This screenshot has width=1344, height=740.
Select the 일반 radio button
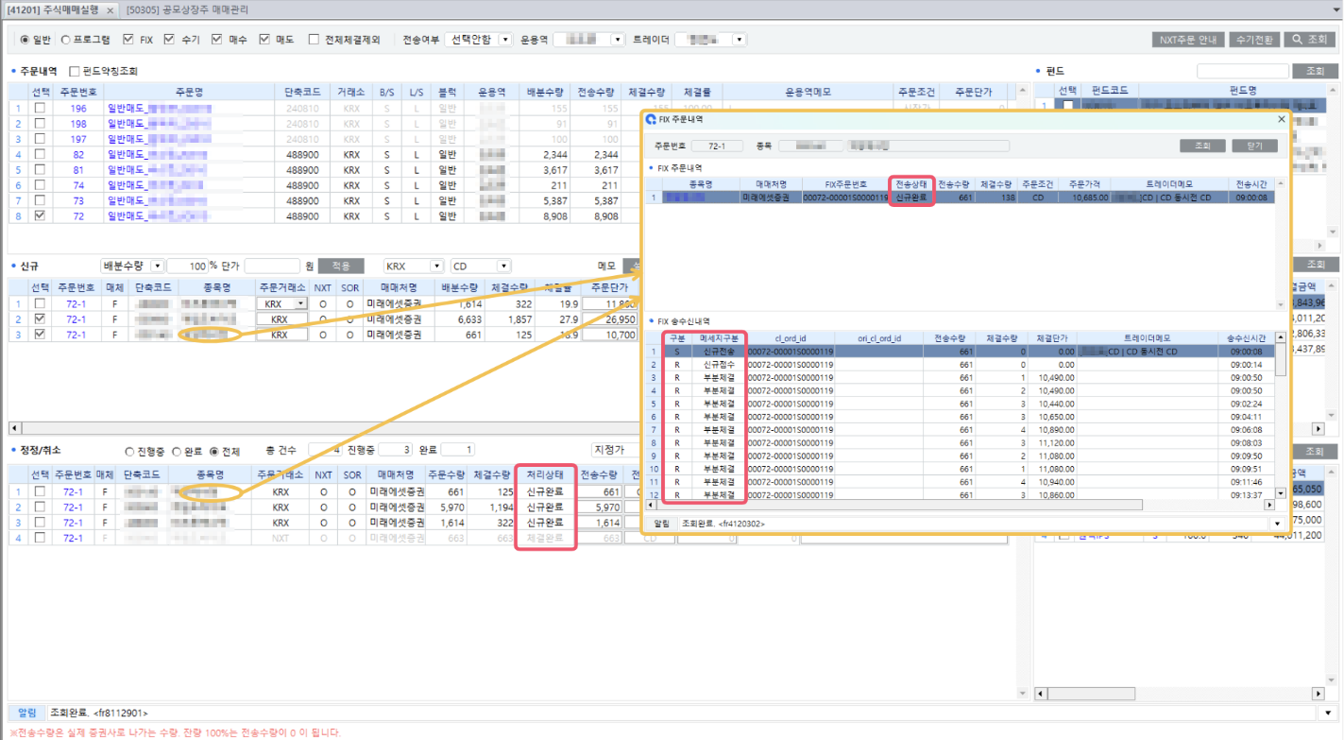point(25,40)
